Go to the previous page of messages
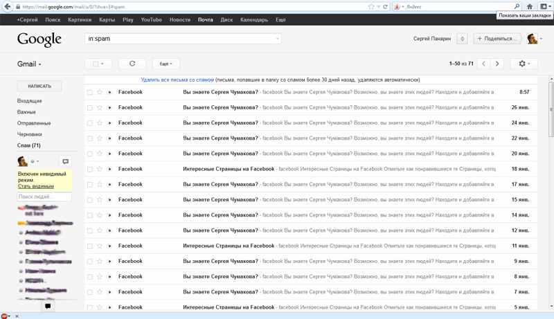The height and width of the screenshot is (319, 554). pyautogui.click(x=484, y=64)
